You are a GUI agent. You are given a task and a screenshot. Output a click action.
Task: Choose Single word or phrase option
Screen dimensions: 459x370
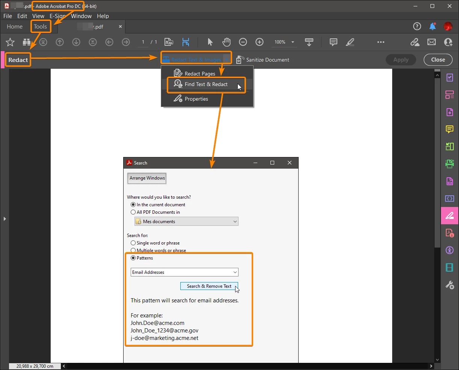(133, 243)
